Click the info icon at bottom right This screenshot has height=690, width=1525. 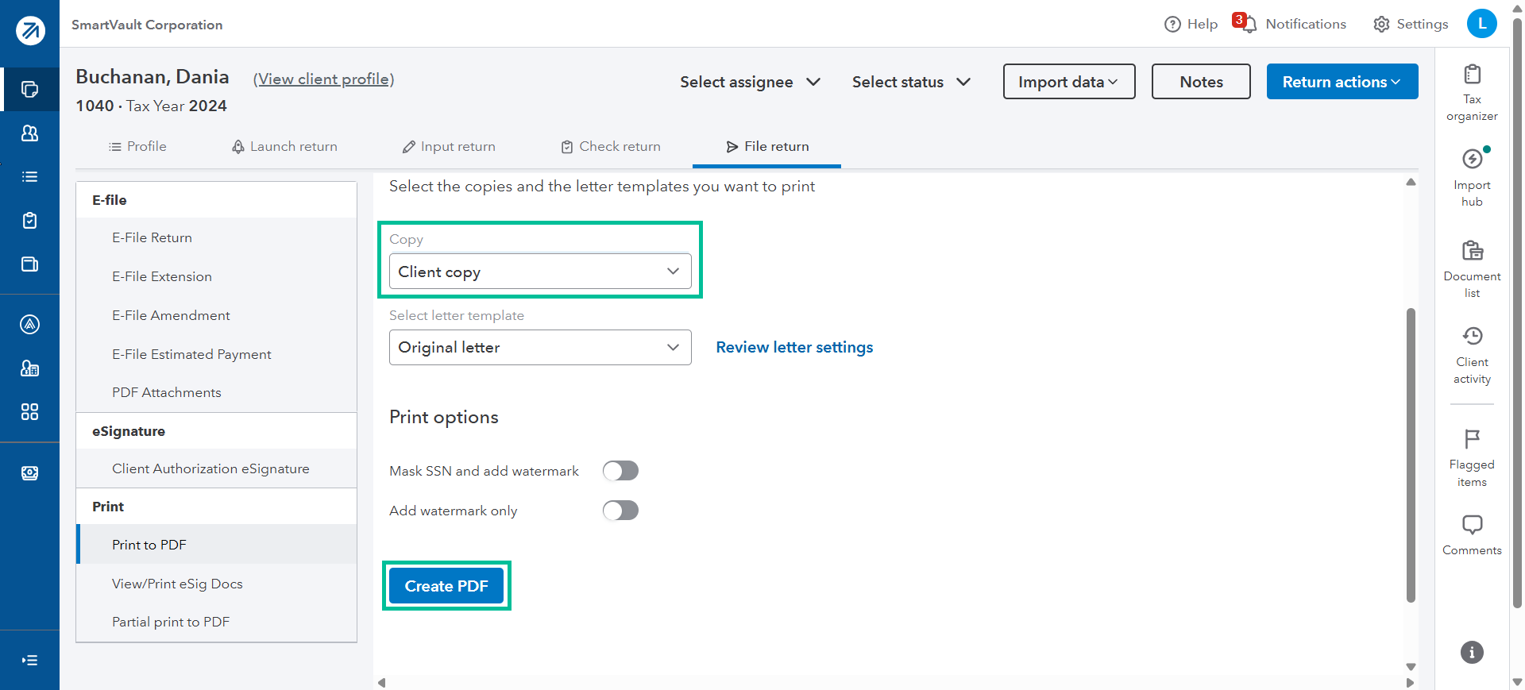(1472, 653)
